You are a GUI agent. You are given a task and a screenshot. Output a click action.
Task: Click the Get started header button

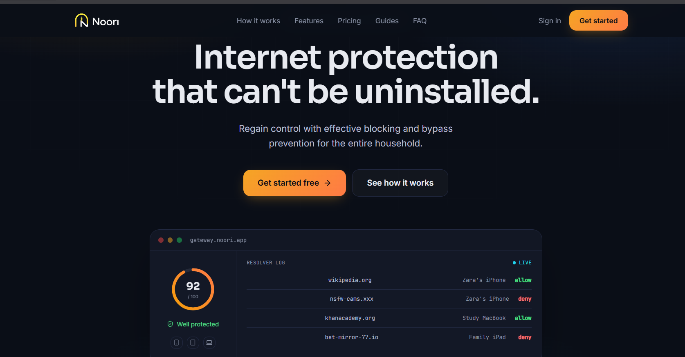tap(599, 20)
